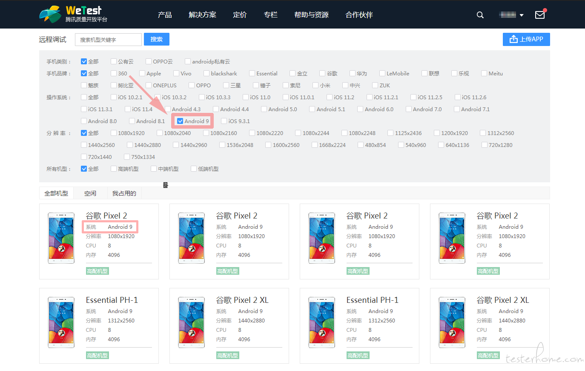This screenshot has height=371, width=585.
Task: Check the 低端机型 checkbox
Action: tap(194, 169)
